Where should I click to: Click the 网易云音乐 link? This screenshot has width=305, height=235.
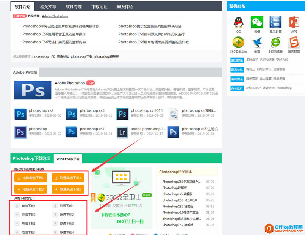(264, 69)
